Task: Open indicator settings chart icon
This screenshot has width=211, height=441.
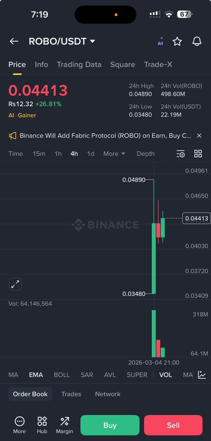Action: click(202, 375)
